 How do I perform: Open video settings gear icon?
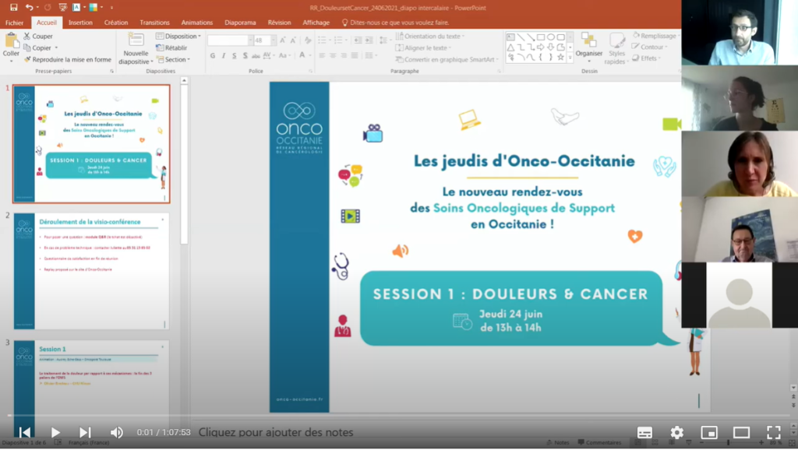(x=676, y=433)
